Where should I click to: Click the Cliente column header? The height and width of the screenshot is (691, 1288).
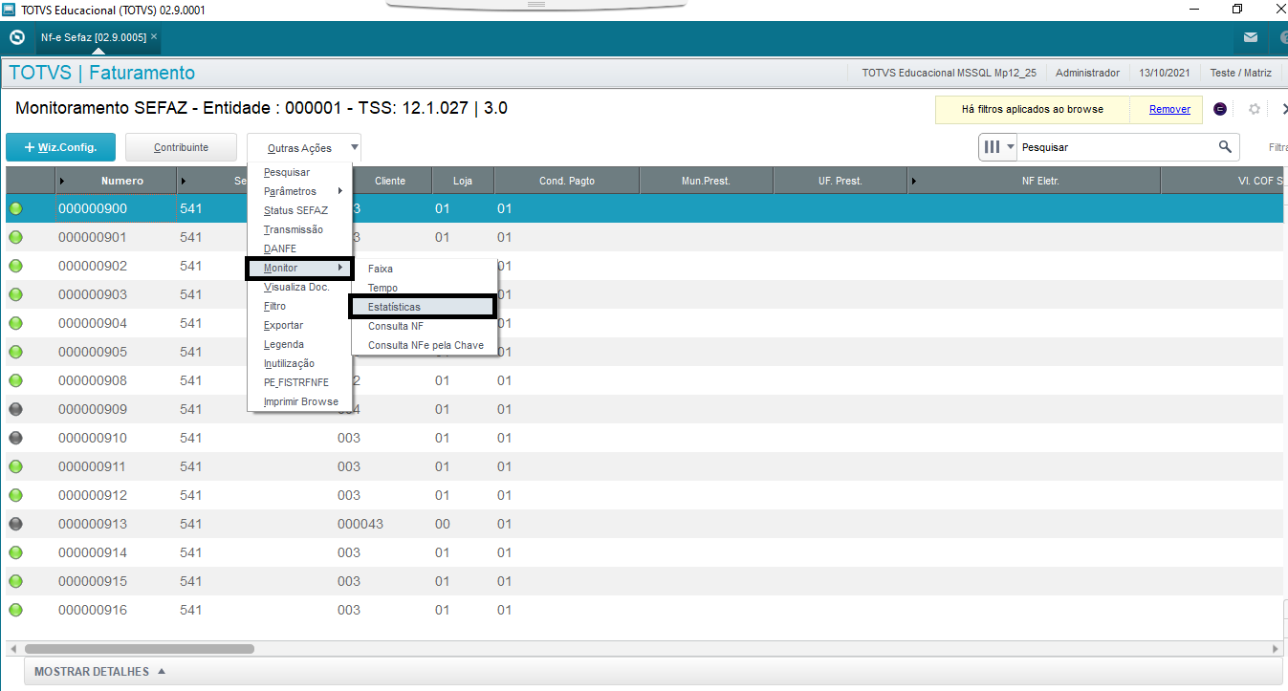pyautogui.click(x=390, y=181)
